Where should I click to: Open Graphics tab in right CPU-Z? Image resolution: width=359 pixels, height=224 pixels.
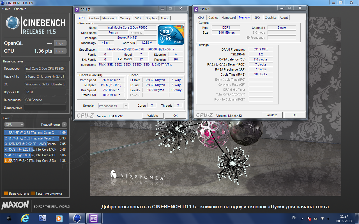[271, 18]
